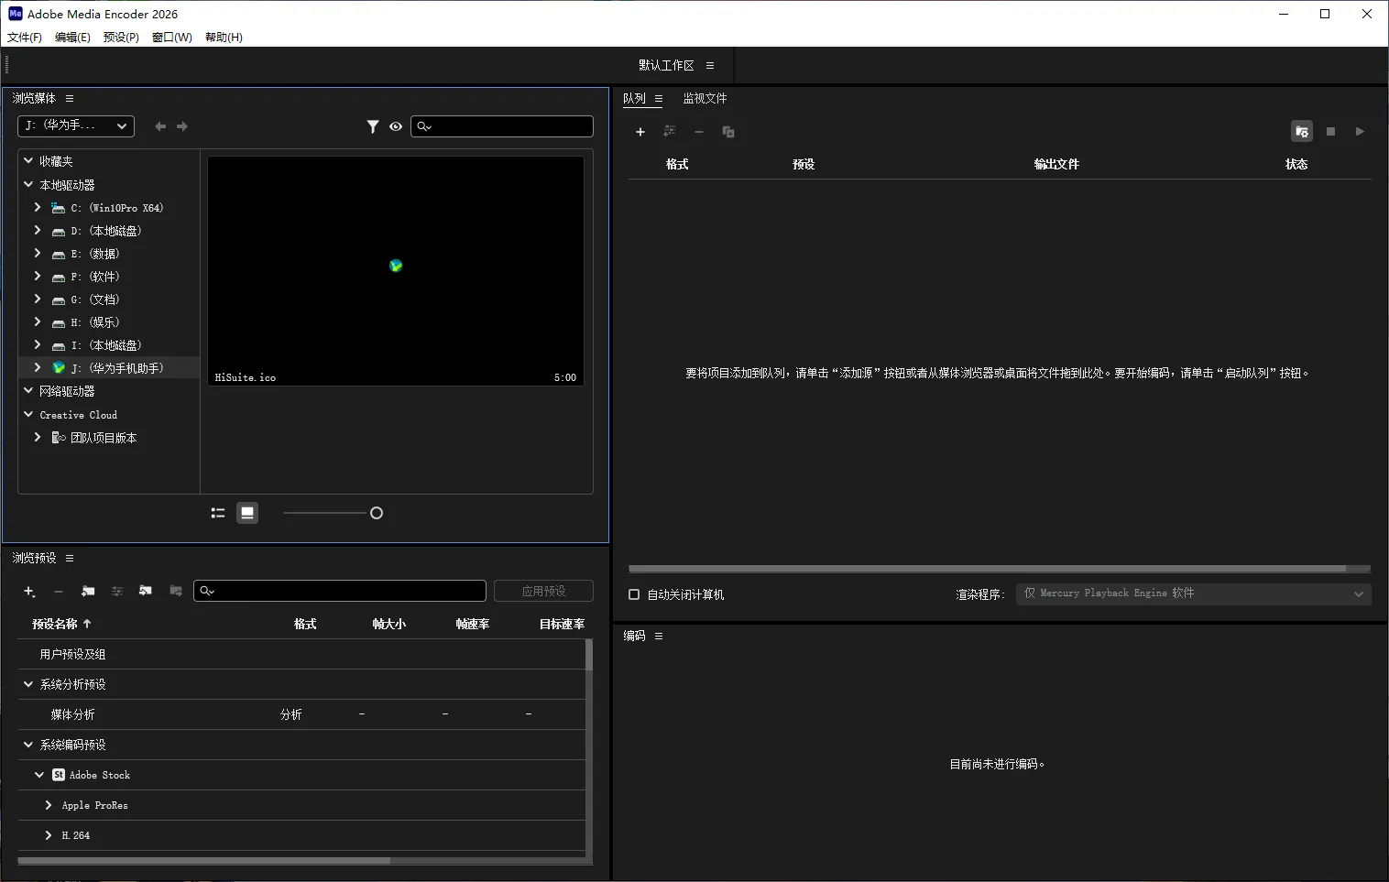Click the new preset group folder icon
Viewport: 1389px width, 882px height.
(x=87, y=591)
